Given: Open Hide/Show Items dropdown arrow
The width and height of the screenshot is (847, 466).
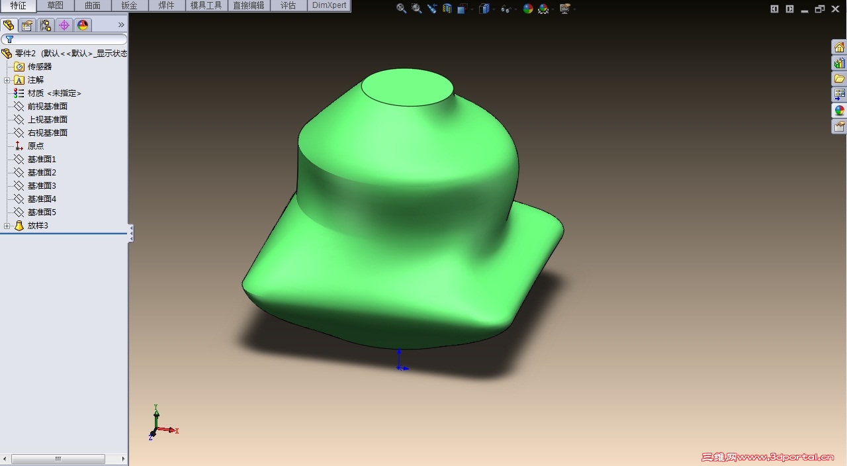Looking at the screenshot, I should tap(515, 9).
